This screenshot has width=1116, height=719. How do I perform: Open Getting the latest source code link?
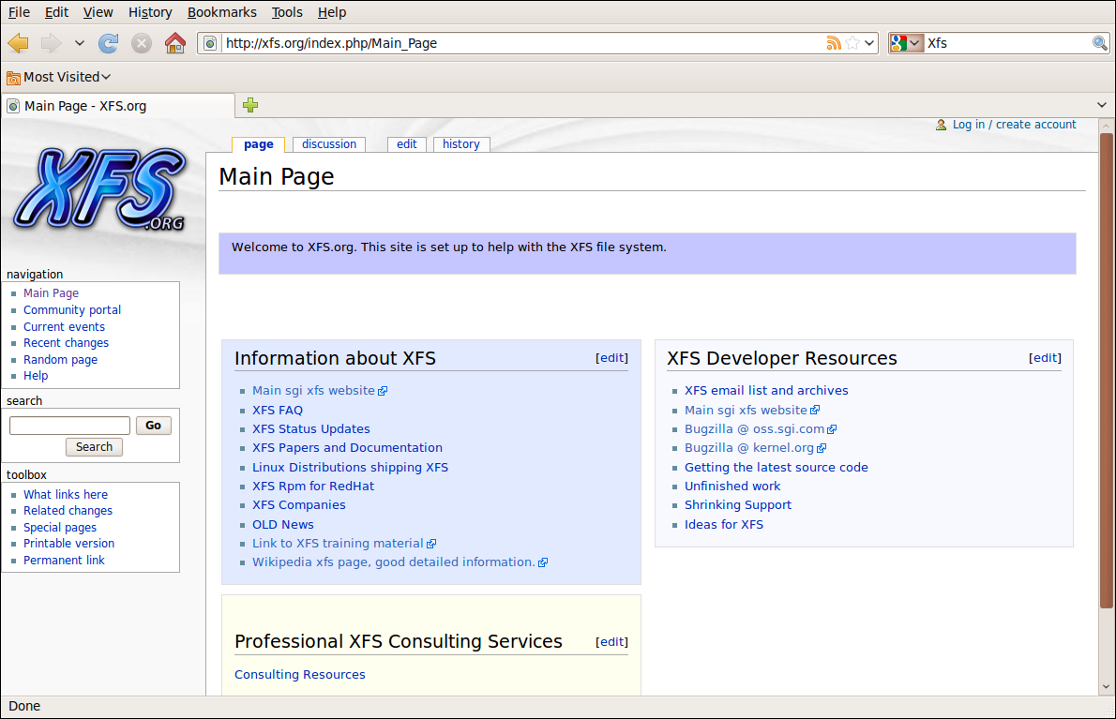(776, 467)
